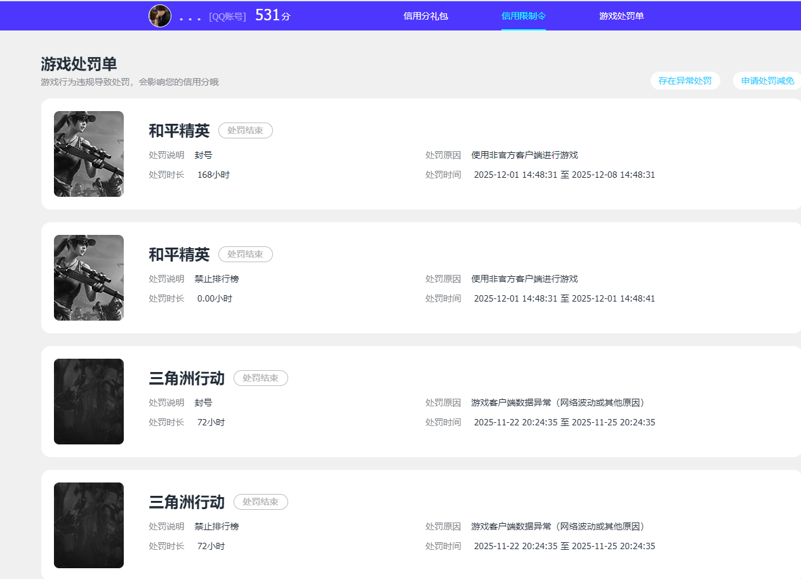Click the 处罚结束 badge on the 168小时 record

(246, 130)
